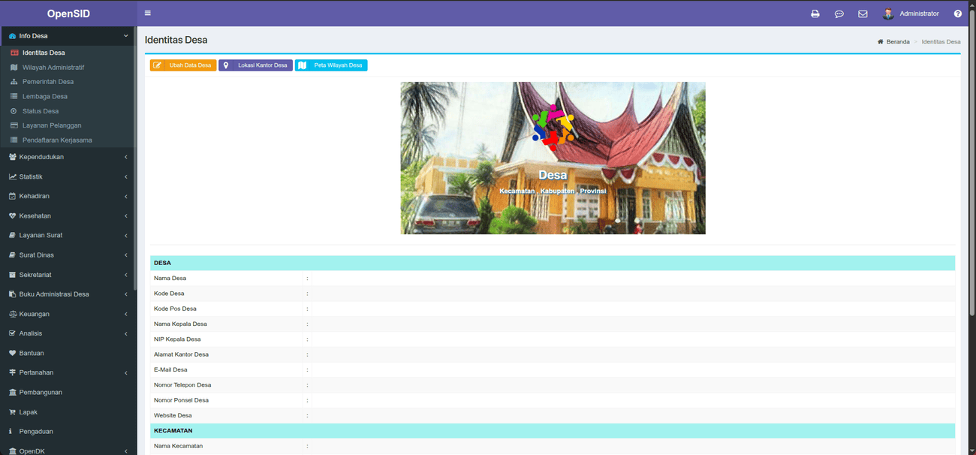Screen dimensions: 976x455
Task: Click the help question mark icon
Action: 957,14
